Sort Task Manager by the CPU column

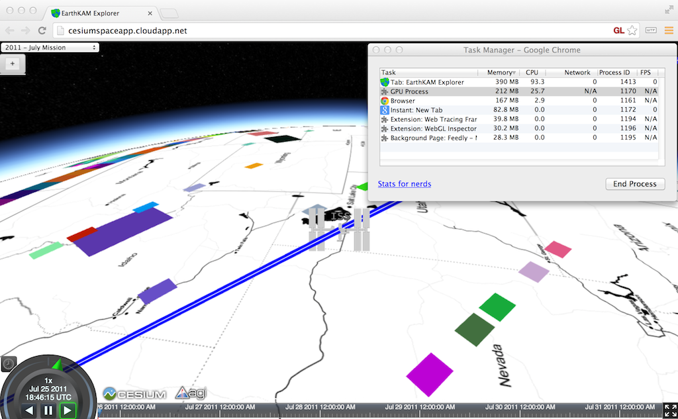533,73
